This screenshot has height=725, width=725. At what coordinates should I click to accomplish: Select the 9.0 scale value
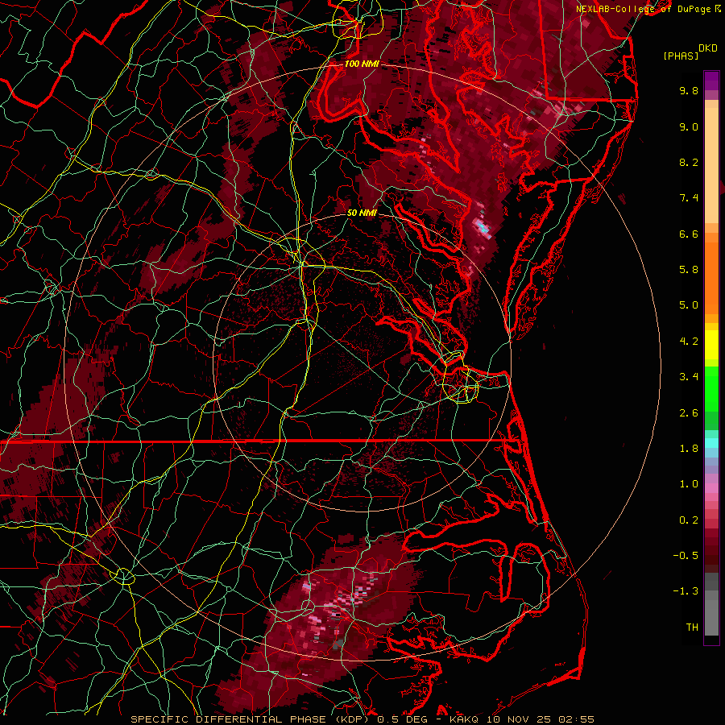(x=689, y=126)
